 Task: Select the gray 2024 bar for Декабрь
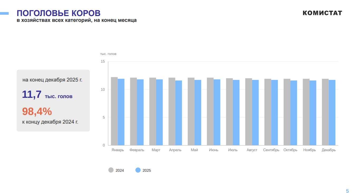325,112
